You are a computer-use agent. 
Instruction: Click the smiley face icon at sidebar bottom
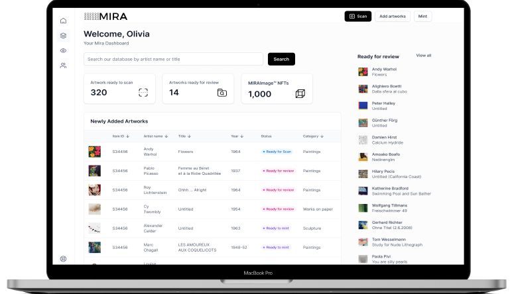(63, 259)
